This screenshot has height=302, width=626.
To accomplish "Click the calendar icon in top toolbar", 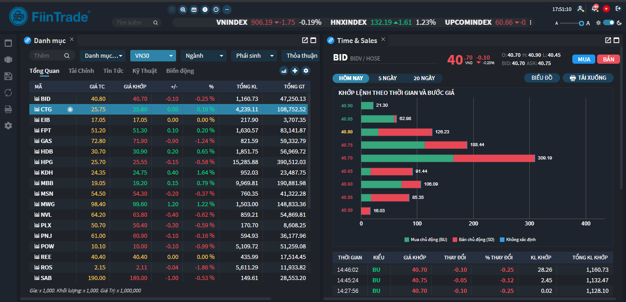I will [194, 9].
